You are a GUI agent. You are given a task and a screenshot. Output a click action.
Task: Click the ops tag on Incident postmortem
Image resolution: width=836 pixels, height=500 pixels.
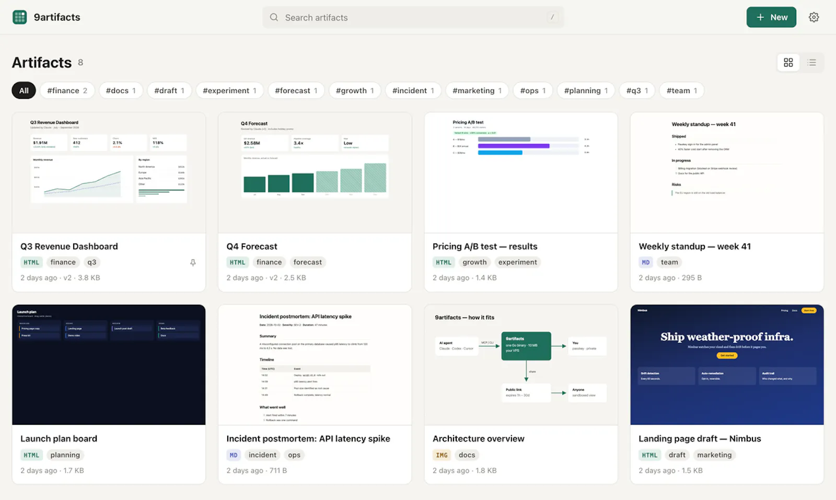[x=294, y=455]
